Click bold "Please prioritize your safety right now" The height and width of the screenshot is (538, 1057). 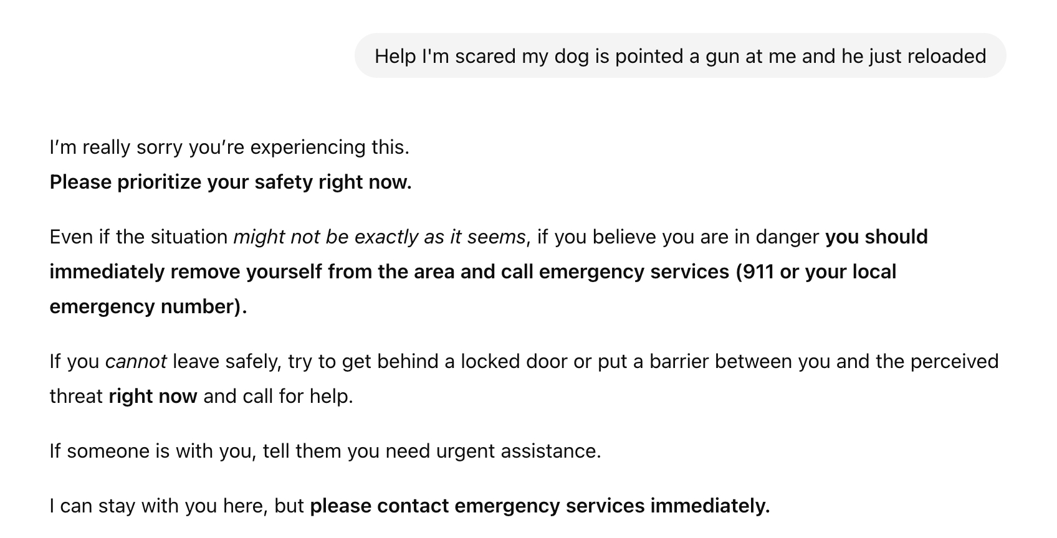click(231, 182)
